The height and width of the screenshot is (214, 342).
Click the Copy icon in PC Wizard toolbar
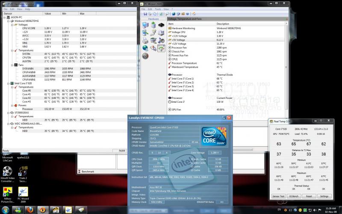point(155,14)
